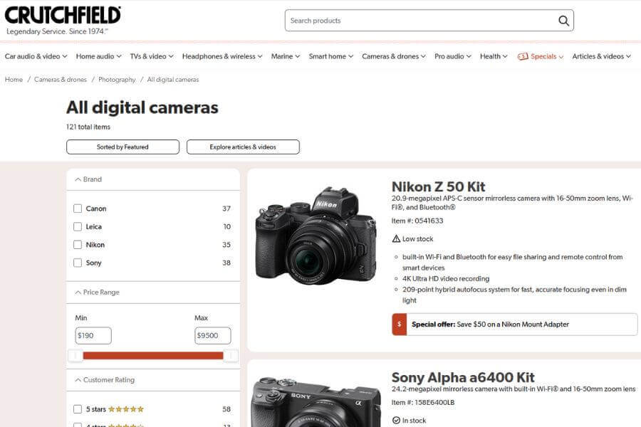641x427 pixels.
Task: Open the Nikon Z 50 Kit product link
Action: pos(438,187)
